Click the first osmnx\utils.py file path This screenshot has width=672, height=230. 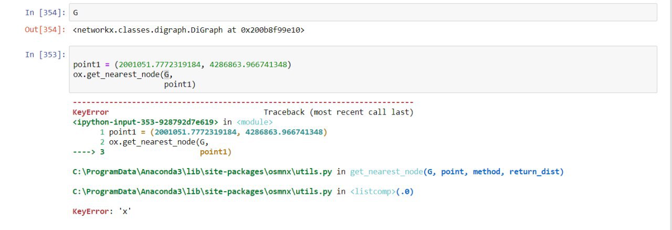click(202, 172)
